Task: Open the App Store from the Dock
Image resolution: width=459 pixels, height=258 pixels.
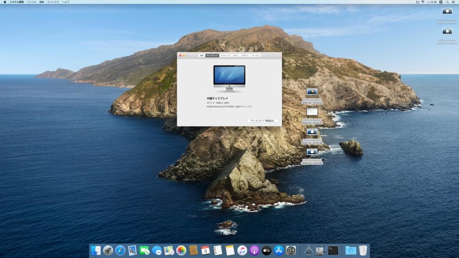Action: pyautogui.click(x=278, y=250)
